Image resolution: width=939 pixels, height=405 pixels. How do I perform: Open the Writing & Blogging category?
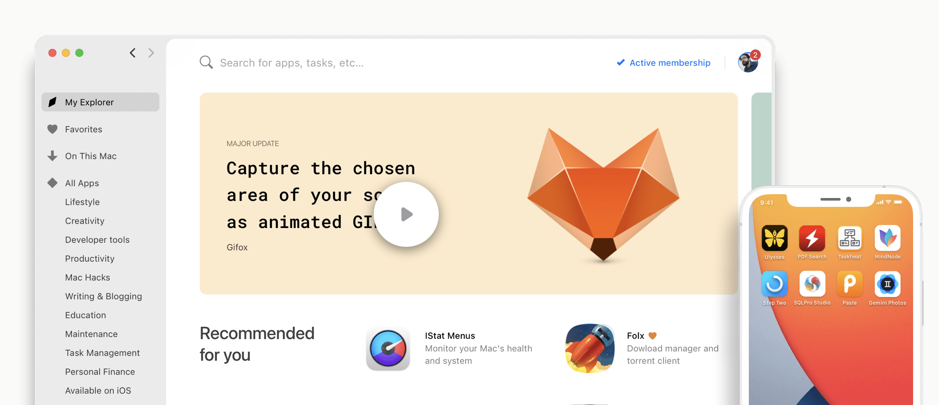(x=103, y=297)
